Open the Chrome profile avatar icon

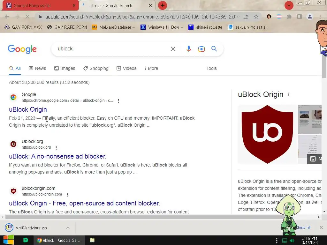[x=310, y=17]
